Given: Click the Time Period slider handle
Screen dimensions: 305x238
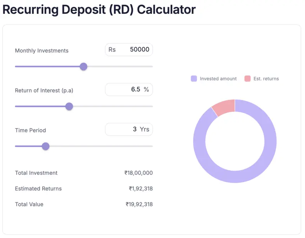Looking at the screenshot, I should [x=46, y=146].
